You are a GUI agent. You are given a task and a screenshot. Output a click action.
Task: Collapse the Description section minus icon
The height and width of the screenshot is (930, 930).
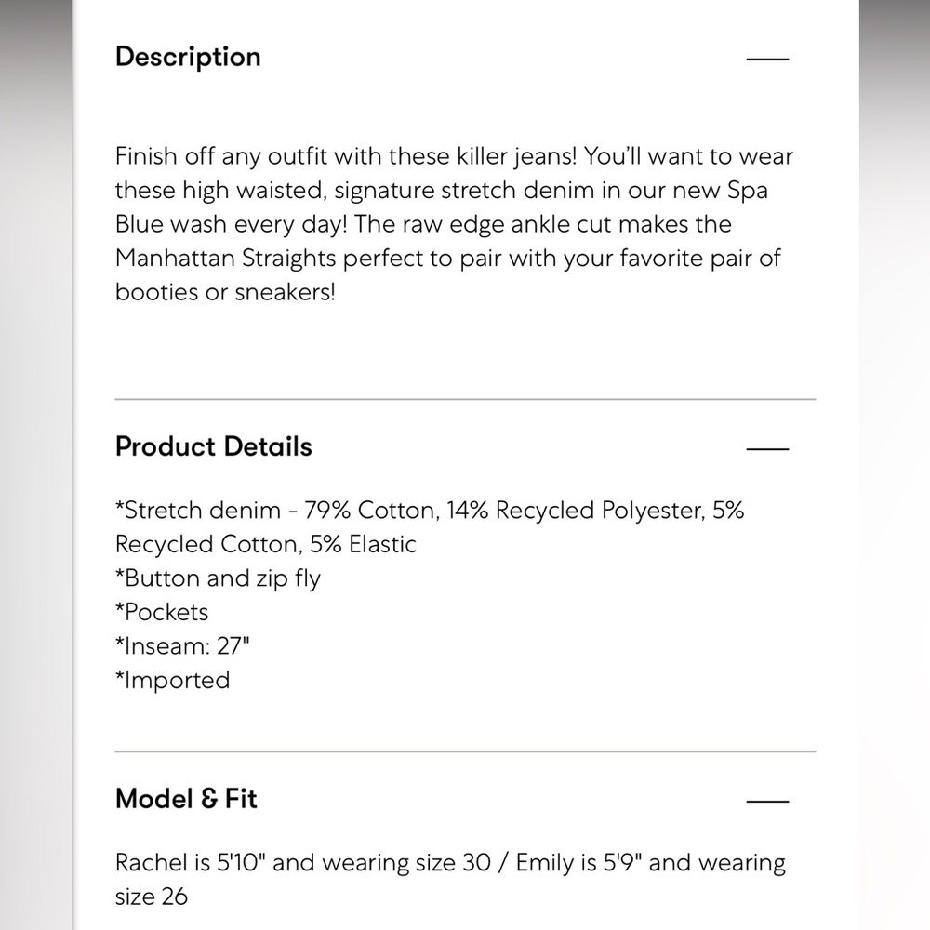[767, 59]
